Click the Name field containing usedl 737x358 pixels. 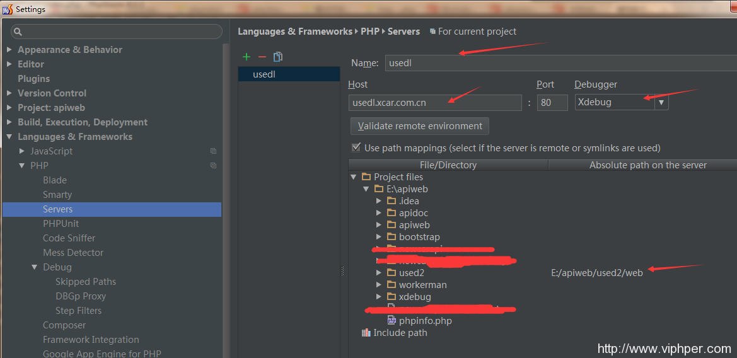point(560,63)
